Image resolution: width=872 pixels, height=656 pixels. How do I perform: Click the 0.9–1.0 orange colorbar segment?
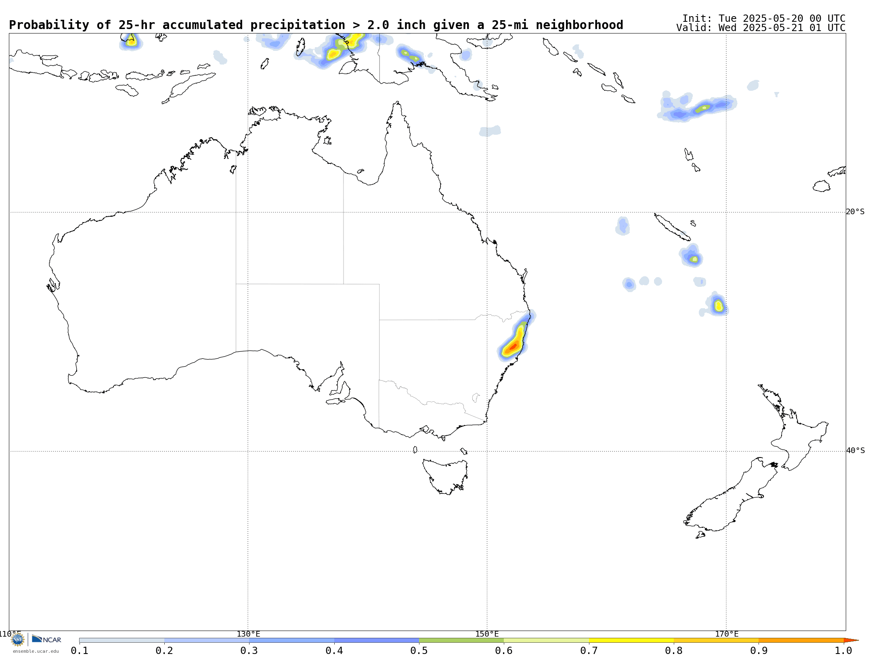point(801,640)
